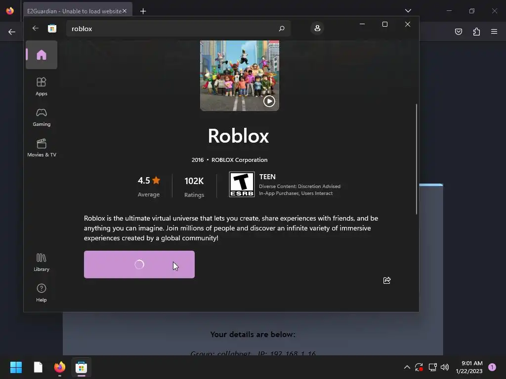
Task: Save page to Pocket in Firefox
Action: click(458, 32)
